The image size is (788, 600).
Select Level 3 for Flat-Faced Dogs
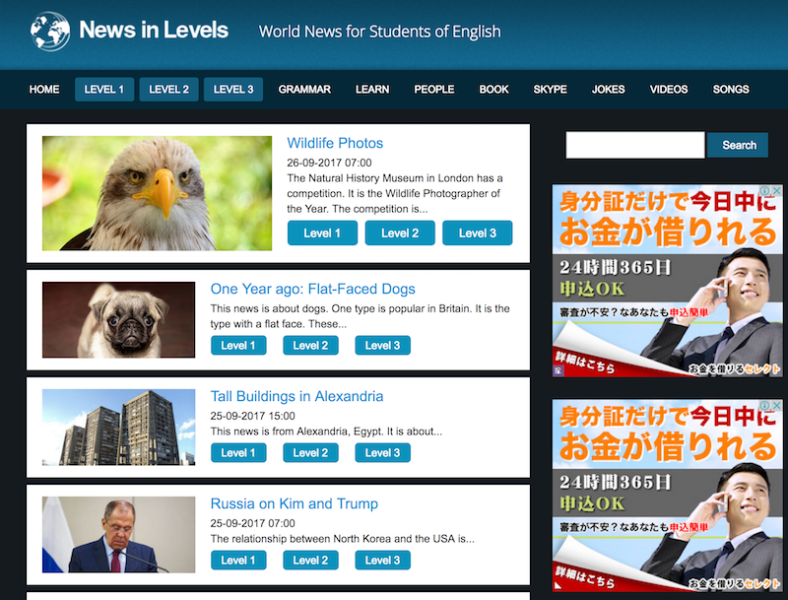click(382, 345)
